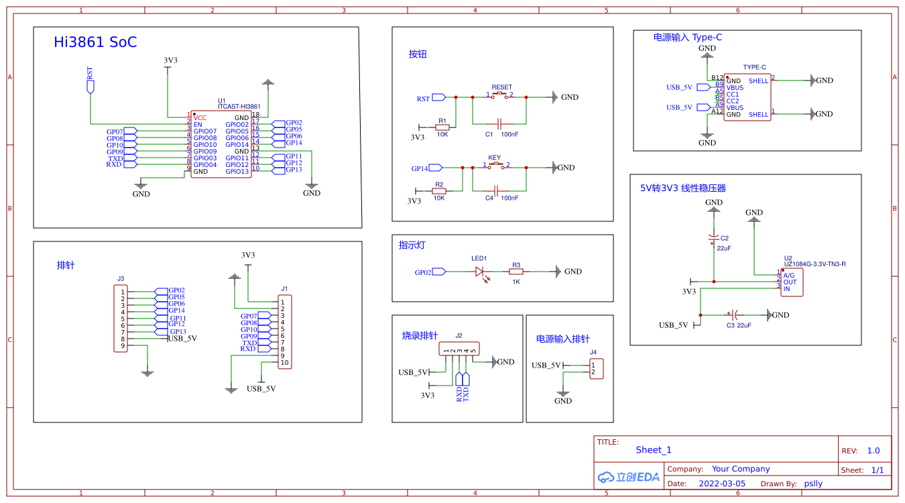This screenshot has width=905, height=503.
Task: Click the '指示灯' block title
Action: [x=412, y=245]
